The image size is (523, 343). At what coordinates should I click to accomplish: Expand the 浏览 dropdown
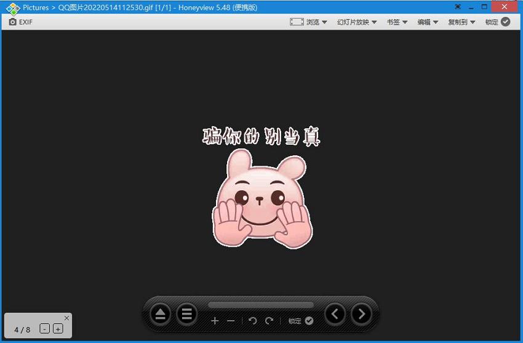pos(308,22)
